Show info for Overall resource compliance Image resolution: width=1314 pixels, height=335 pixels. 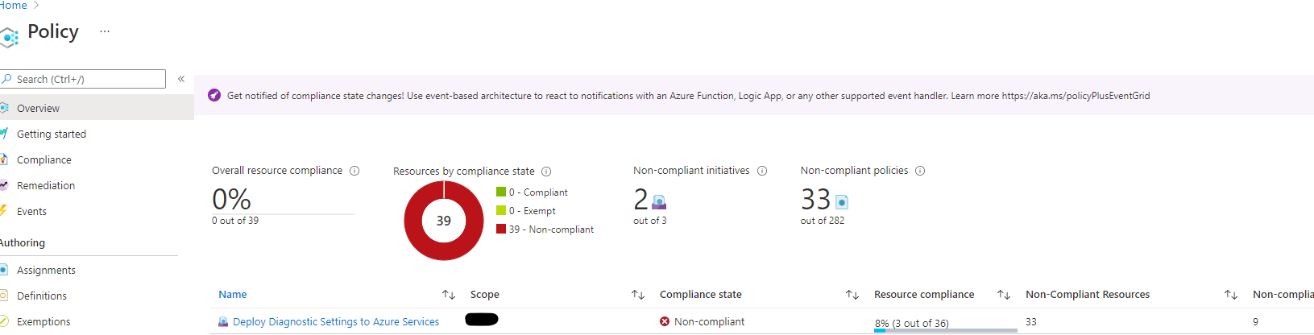tap(354, 171)
